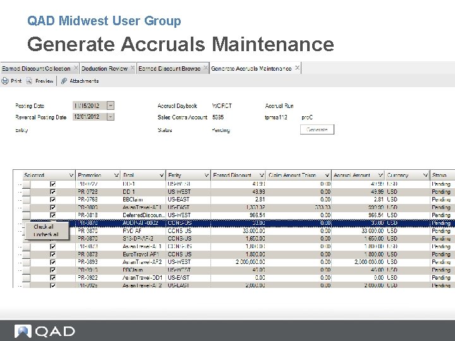This screenshot has height=341, width=455.
Task: Select the row header of PR-0893
Action: coord(27,262)
